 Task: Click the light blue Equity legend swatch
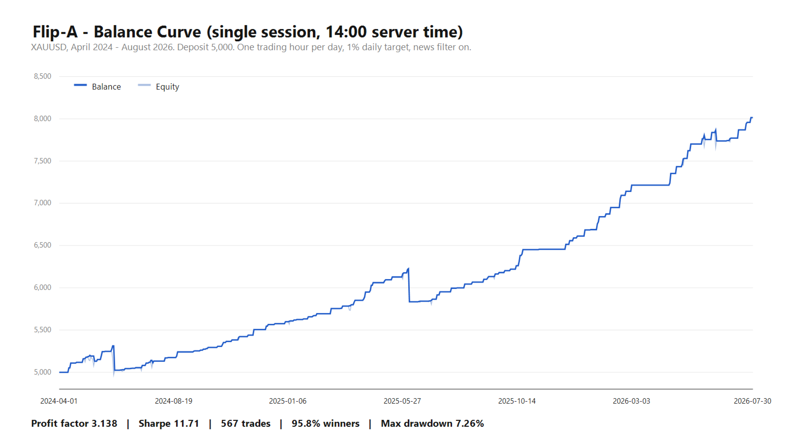(x=144, y=85)
